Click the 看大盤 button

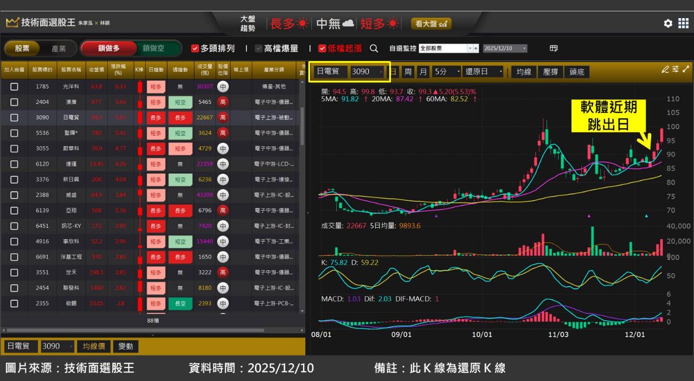click(x=431, y=24)
